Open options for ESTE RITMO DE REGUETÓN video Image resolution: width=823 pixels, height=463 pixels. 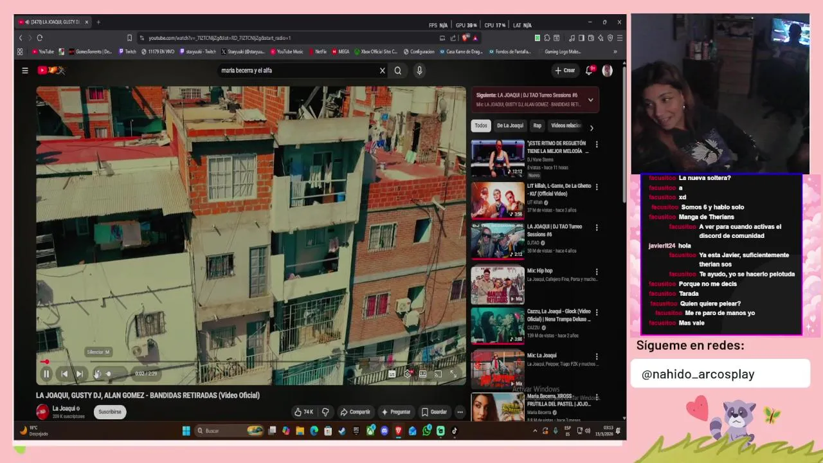(597, 145)
